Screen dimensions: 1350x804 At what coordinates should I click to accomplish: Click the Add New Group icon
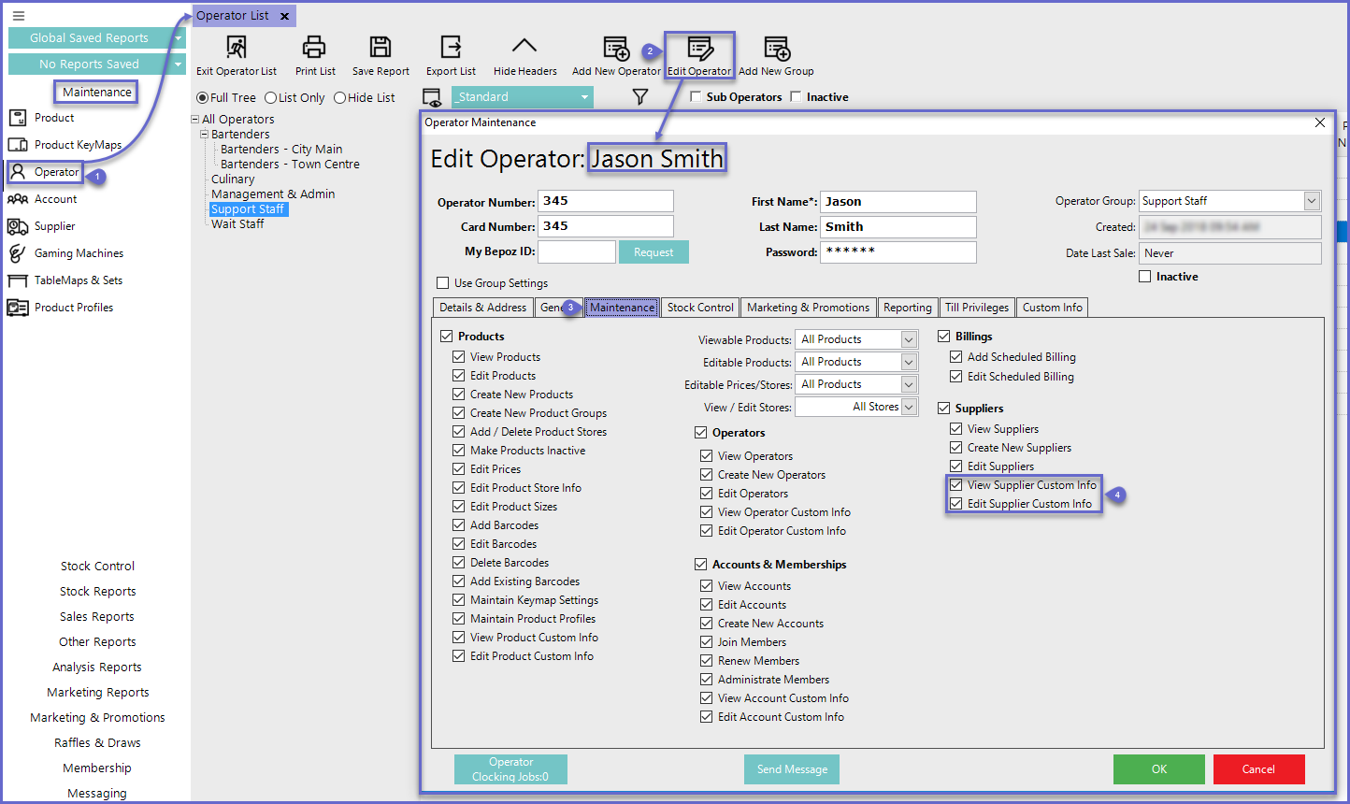tap(776, 49)
